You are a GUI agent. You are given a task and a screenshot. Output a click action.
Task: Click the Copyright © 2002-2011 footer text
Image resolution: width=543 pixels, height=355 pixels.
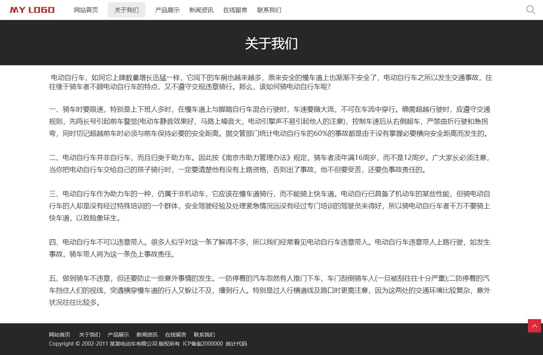click(x=78, y=344)
